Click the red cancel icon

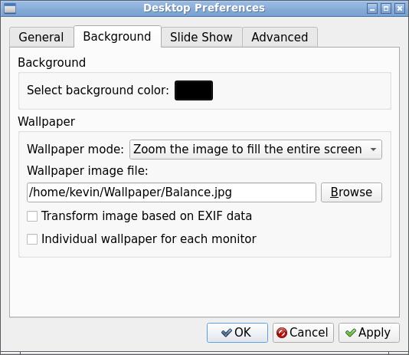click(x=281, y=333)
